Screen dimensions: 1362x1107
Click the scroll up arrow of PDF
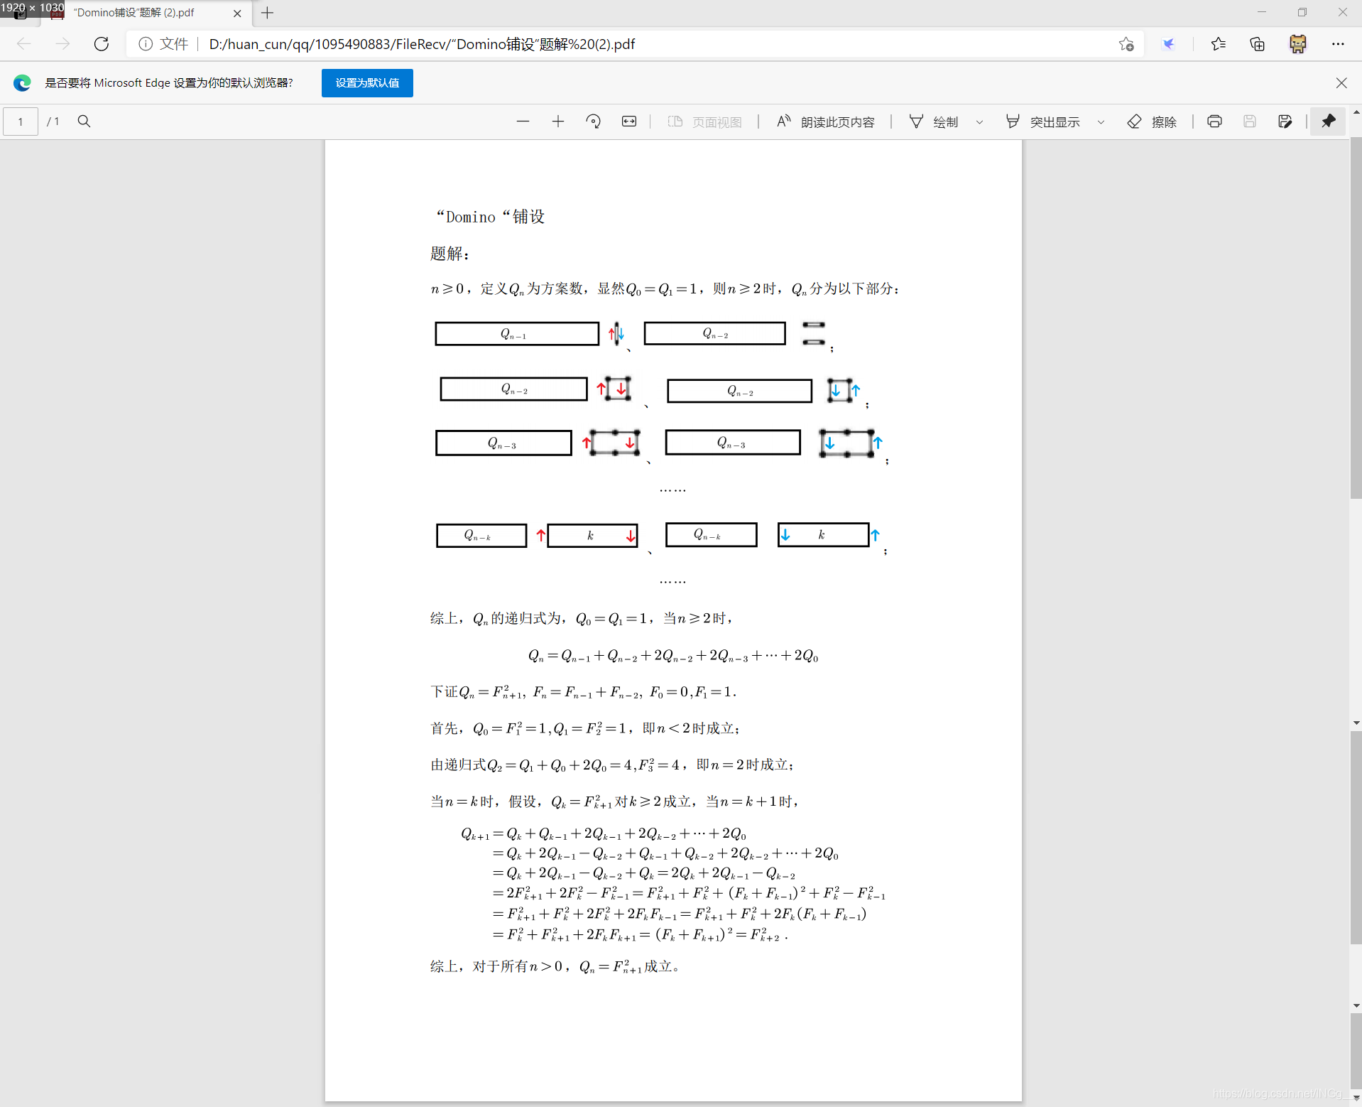tap(1356, 112)
